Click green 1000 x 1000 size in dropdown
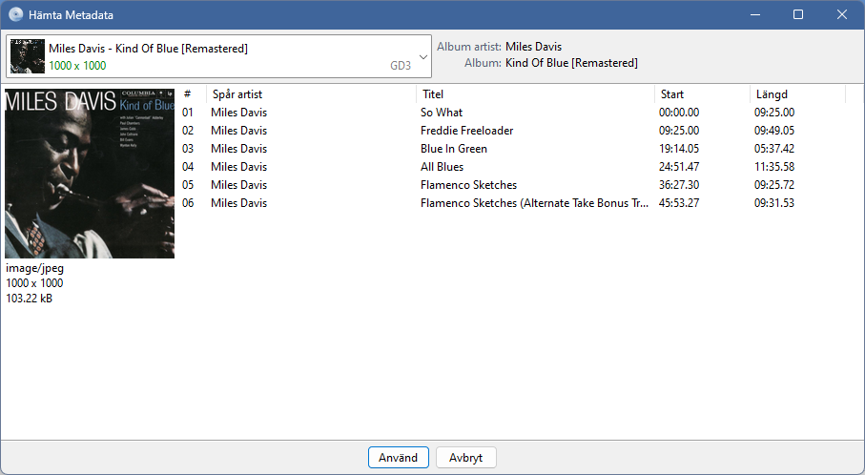Screen dimensions: 865x475 tap(77, 66)
